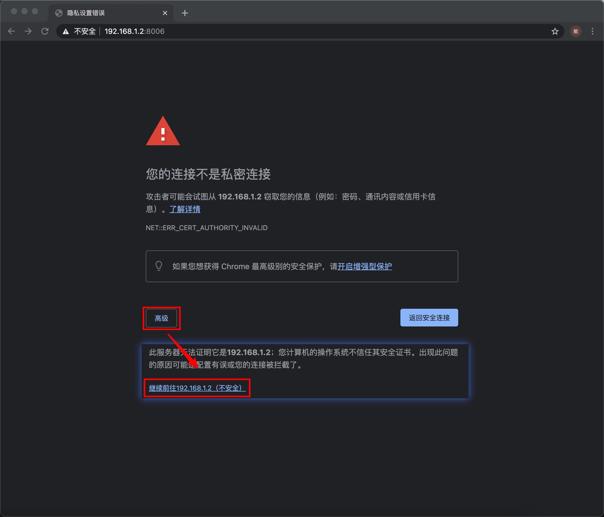Click the 返回安全连接 button

tap(429, 317)
